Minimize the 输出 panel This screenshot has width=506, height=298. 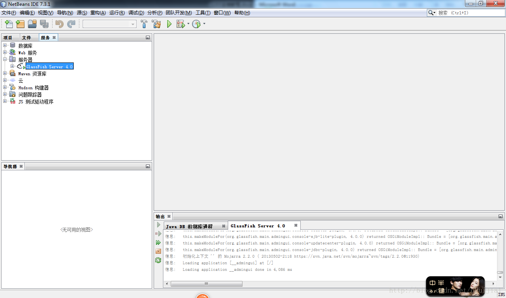point(501,217)
